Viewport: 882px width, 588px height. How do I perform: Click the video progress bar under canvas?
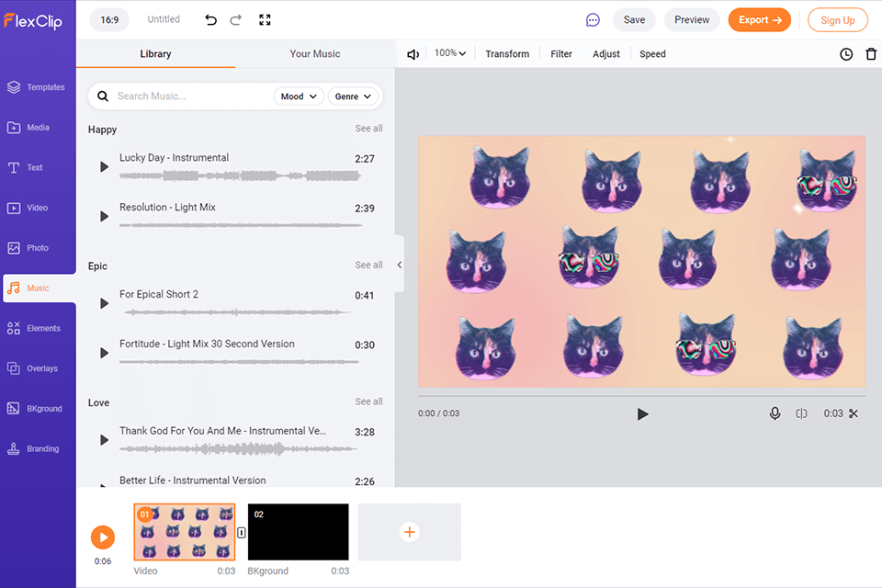coord(641,396)
